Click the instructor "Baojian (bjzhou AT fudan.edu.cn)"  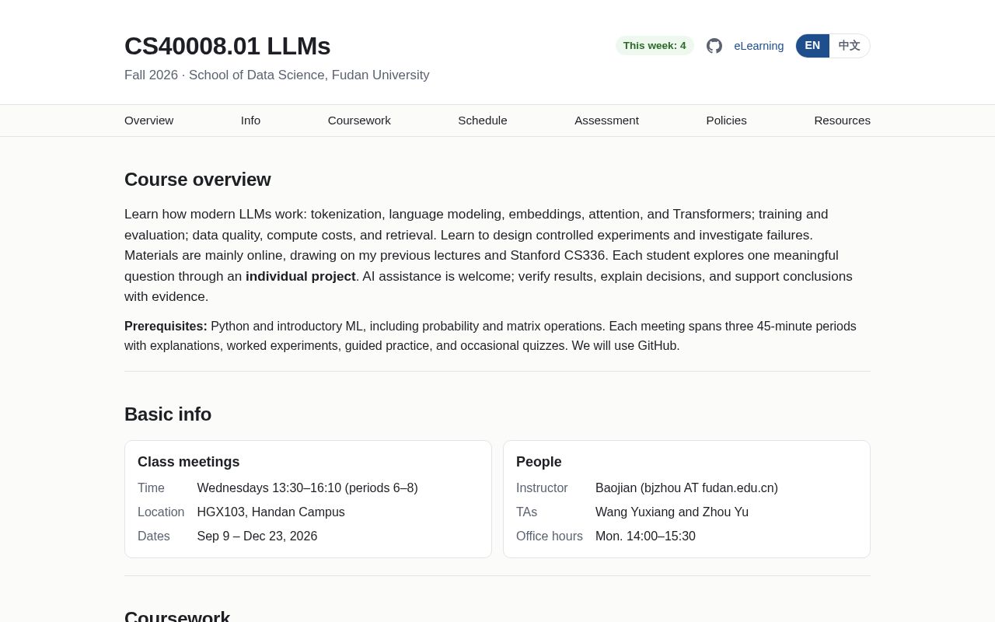(x=686, y=488)
